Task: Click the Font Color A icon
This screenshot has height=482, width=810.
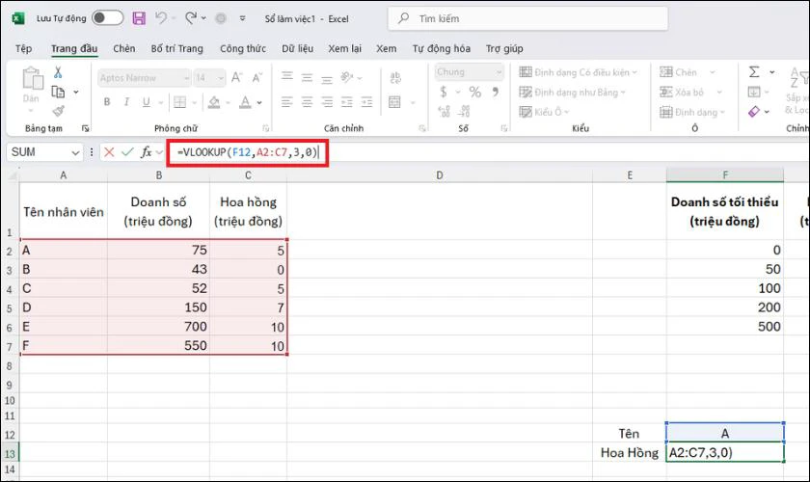Action: (x=245, y=102)
